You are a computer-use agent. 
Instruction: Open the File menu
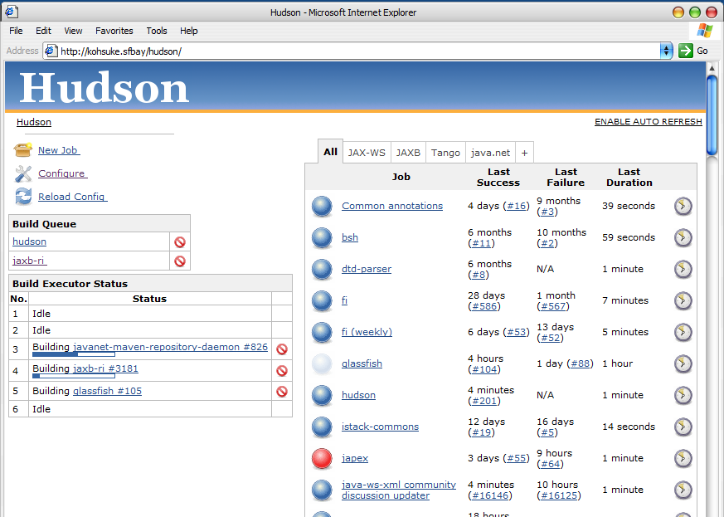16,31
